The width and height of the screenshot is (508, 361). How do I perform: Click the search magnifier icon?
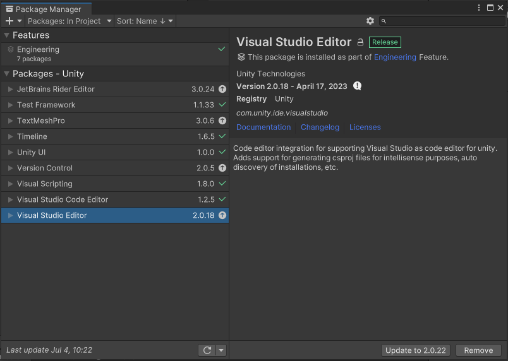point(384,21)
